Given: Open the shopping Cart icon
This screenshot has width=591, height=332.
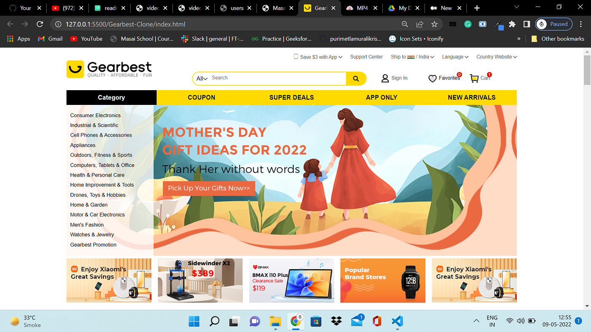Looking at the screenshot, I should [474, 78].
